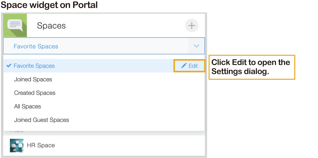Viewport: 318px width, 158px height.
Task: Click the green Spaces chat bubble icon
Action: [15, 25]
